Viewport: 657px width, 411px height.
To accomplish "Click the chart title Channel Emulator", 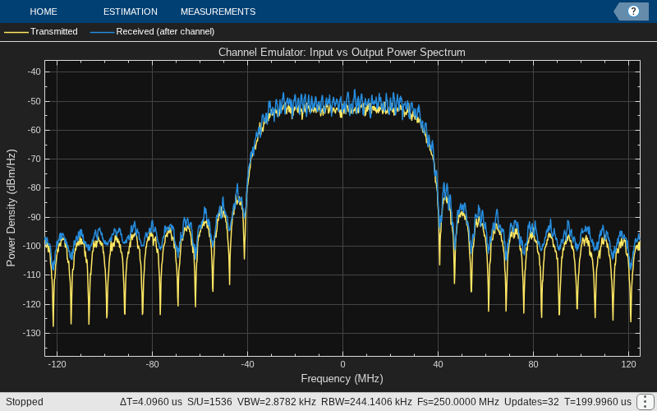I will pos(342,53).
